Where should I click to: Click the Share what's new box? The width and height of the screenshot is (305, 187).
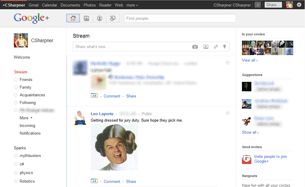(151, 47)
